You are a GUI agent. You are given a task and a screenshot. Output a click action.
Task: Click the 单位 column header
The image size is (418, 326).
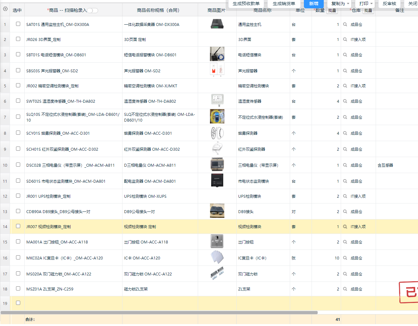(x=300, y=11)
